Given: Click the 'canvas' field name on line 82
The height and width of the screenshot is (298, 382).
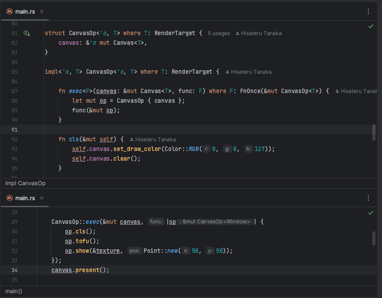Looking at the screenshot, I should coord(68,43).
